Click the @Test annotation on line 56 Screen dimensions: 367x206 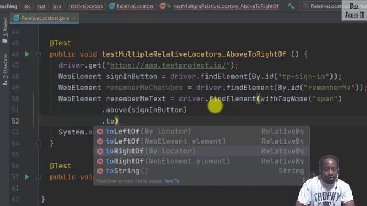(60, 166)
